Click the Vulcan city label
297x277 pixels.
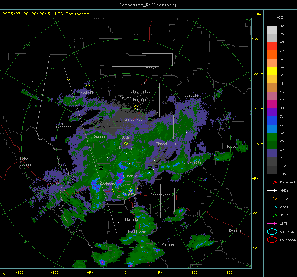point(168,245)
